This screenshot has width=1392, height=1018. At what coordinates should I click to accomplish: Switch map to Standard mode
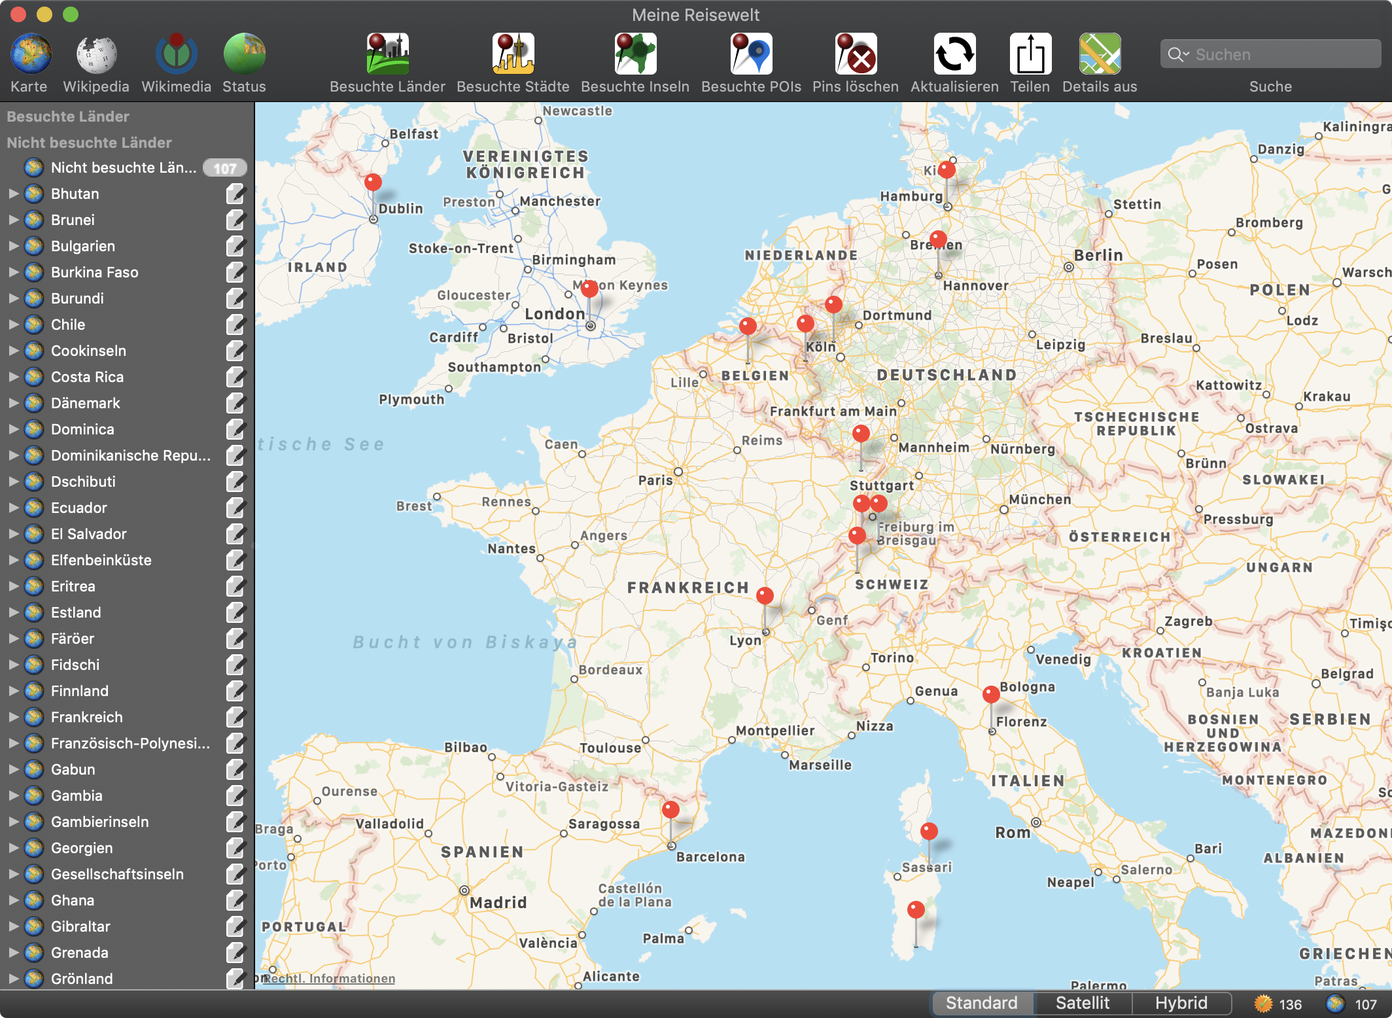click(982, 1003)
